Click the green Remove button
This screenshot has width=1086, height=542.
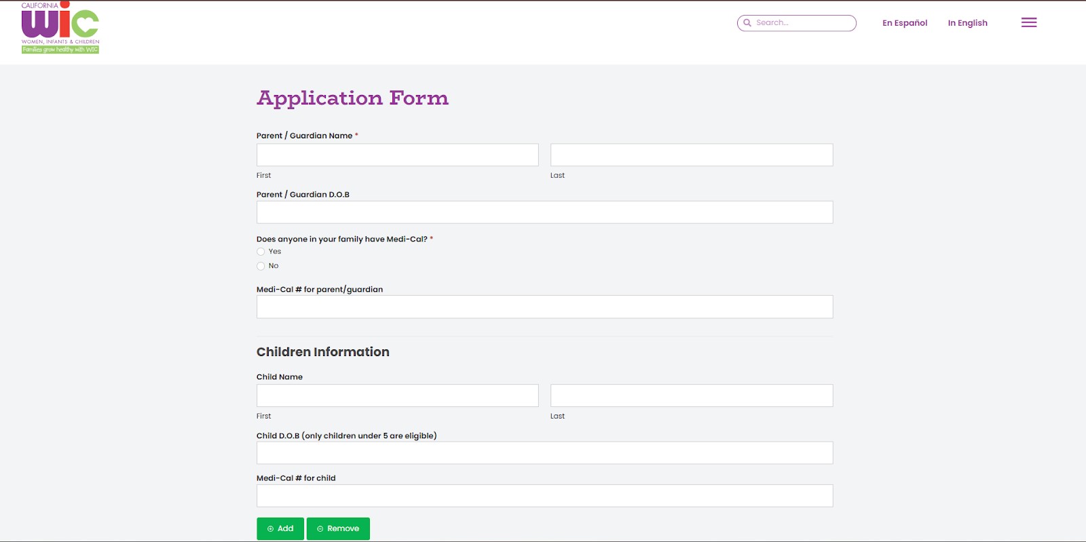tap(338, 528)
